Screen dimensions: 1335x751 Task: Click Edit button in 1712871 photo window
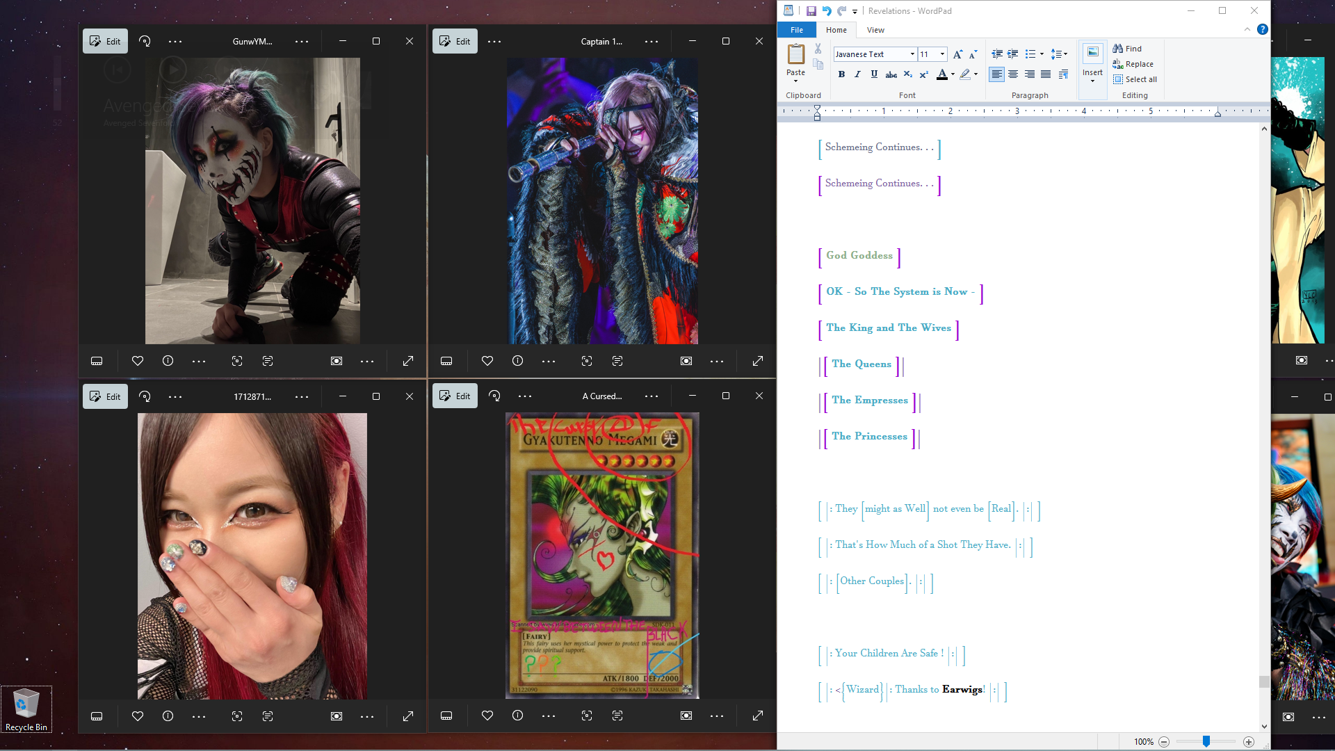point(105,396)
